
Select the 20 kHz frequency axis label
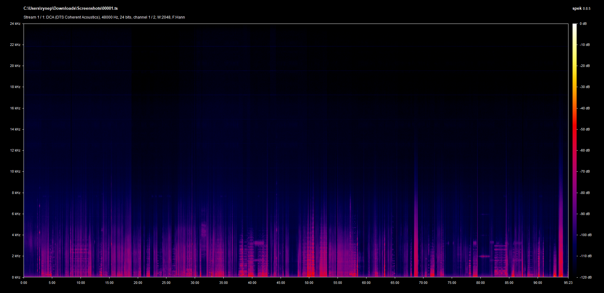(15, 66)
